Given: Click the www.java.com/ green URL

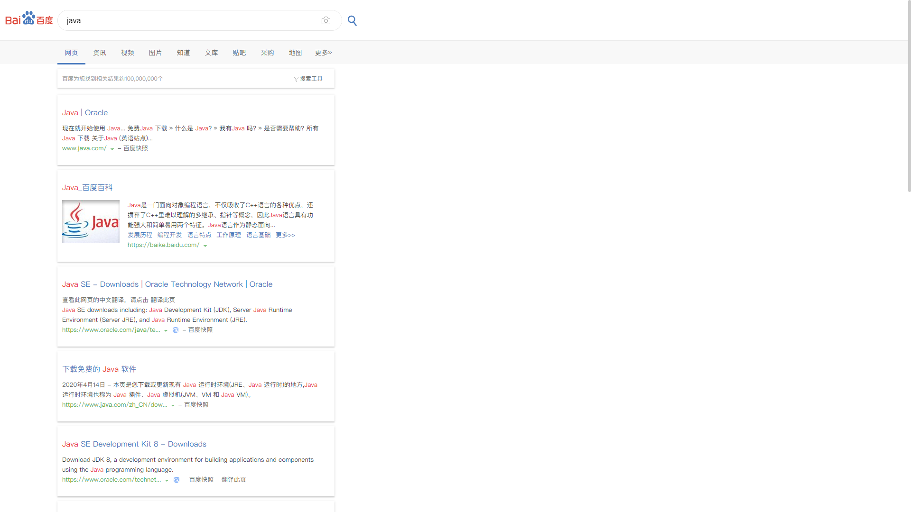Looking at the screenshot, I should [84, 148].
